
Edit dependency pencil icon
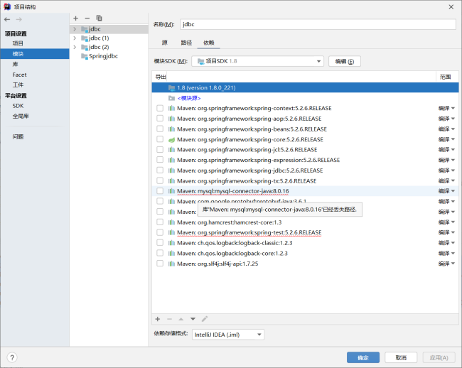(x=205, y=319)
